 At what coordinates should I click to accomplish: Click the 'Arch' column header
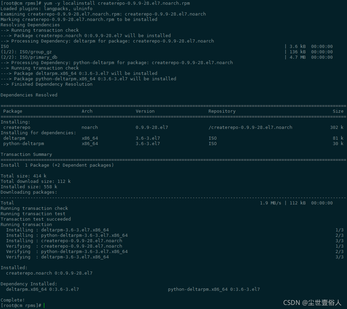click(x=87, y=111)
